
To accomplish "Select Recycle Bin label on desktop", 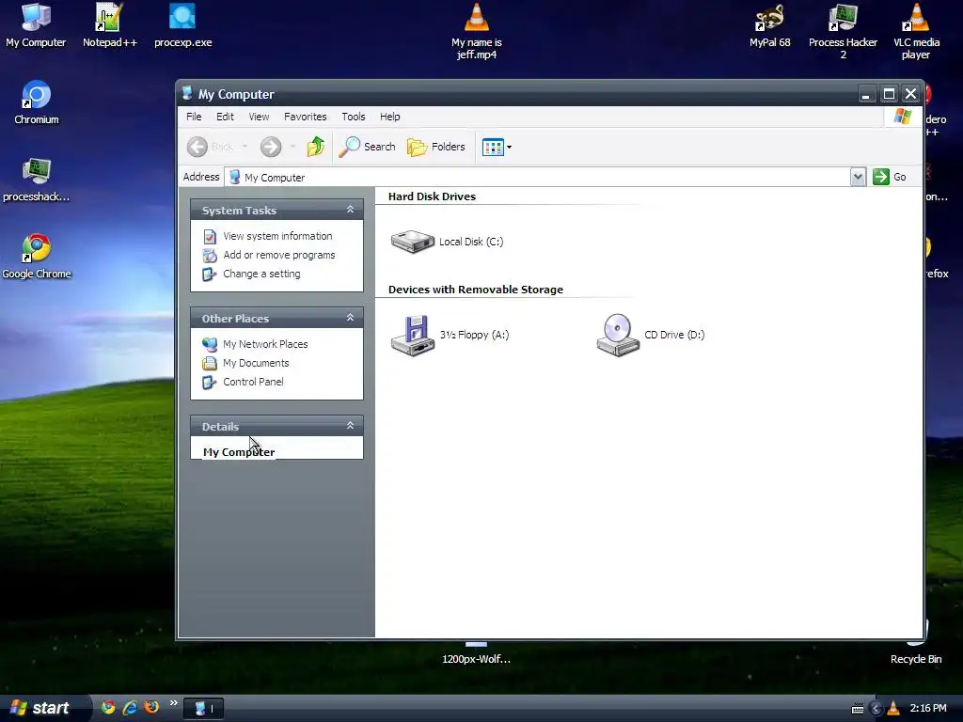I will [916, 659].
